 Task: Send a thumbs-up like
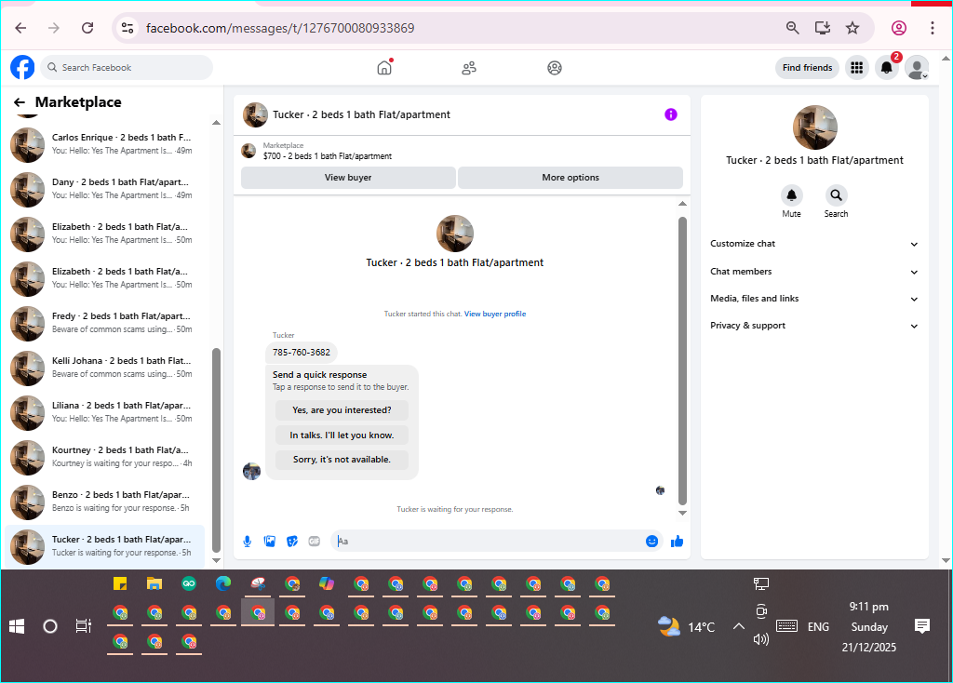(x=678, y=541)
